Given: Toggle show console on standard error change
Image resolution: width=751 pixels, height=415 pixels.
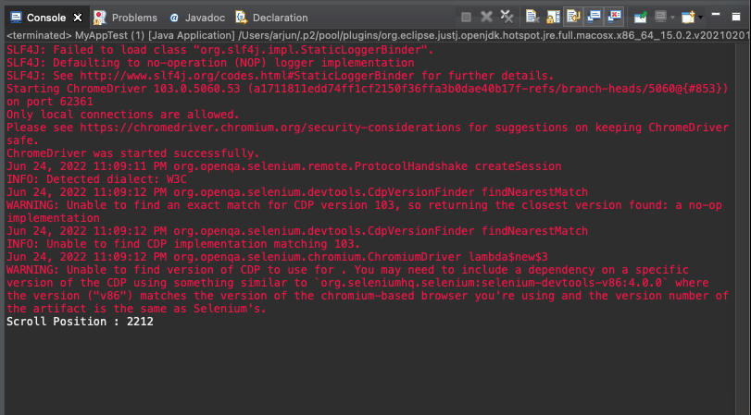Looking at the screenshot, I should click(615, 17).
